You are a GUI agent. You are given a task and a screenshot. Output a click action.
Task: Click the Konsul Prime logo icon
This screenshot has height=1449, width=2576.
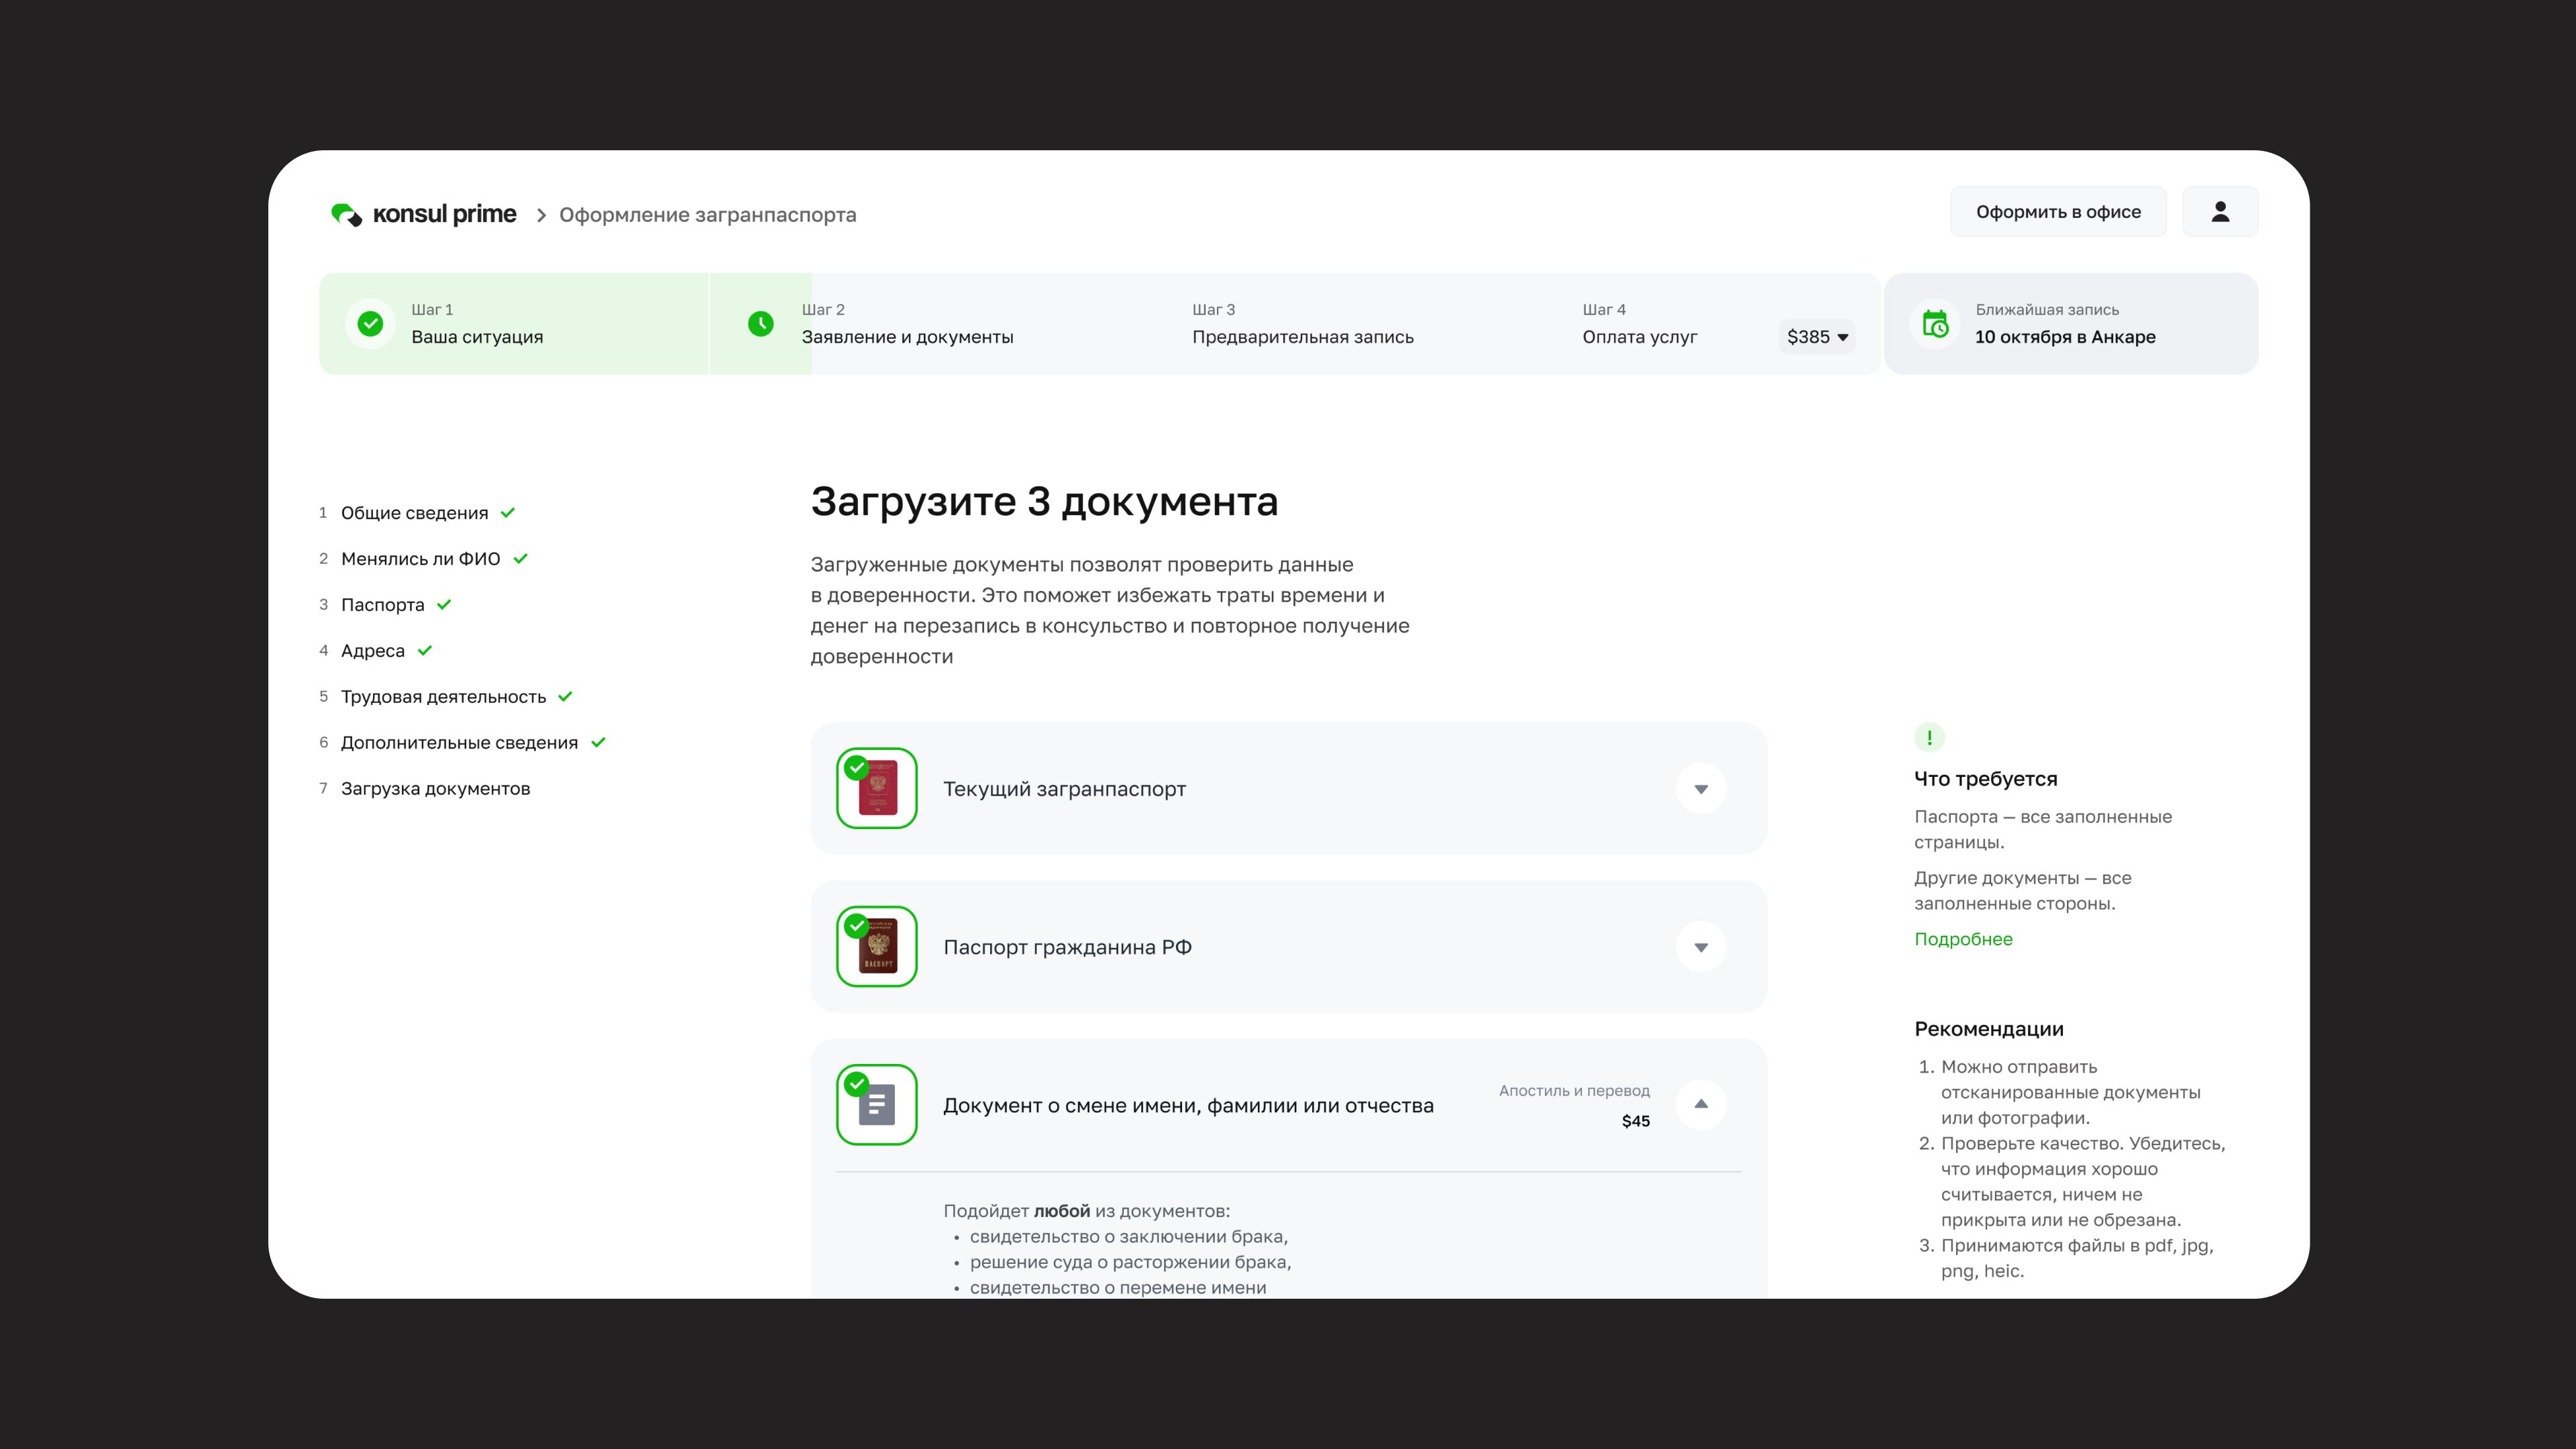point(346,214)
